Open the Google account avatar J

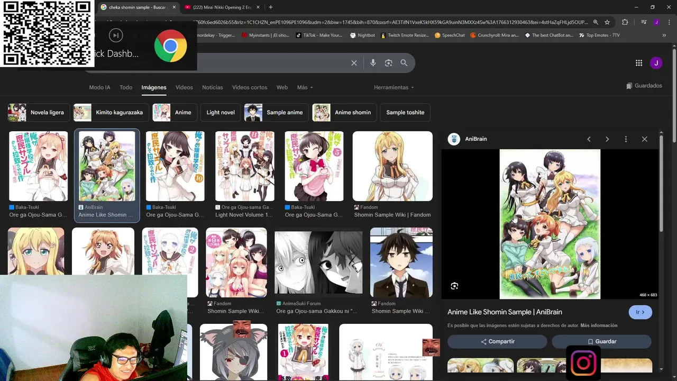656,63
